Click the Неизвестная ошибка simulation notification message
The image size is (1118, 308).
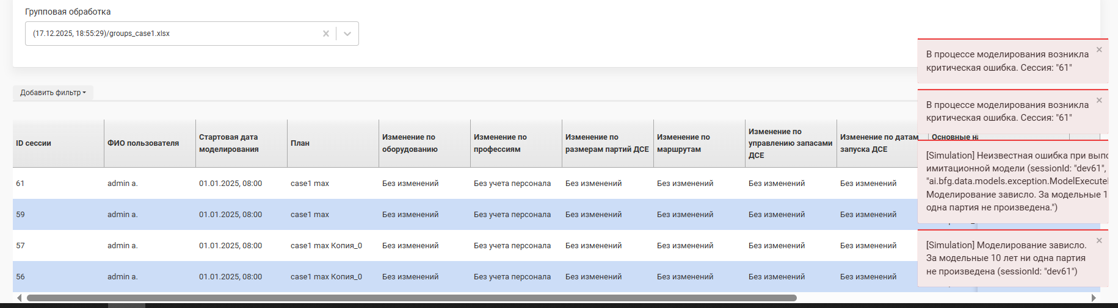pyautogui.click(x=1014, y=181)
